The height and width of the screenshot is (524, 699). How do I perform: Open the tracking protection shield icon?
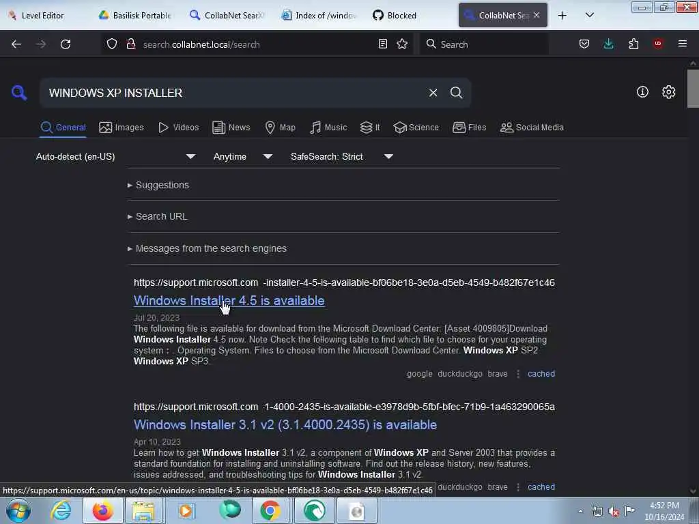tap(112, 44)
